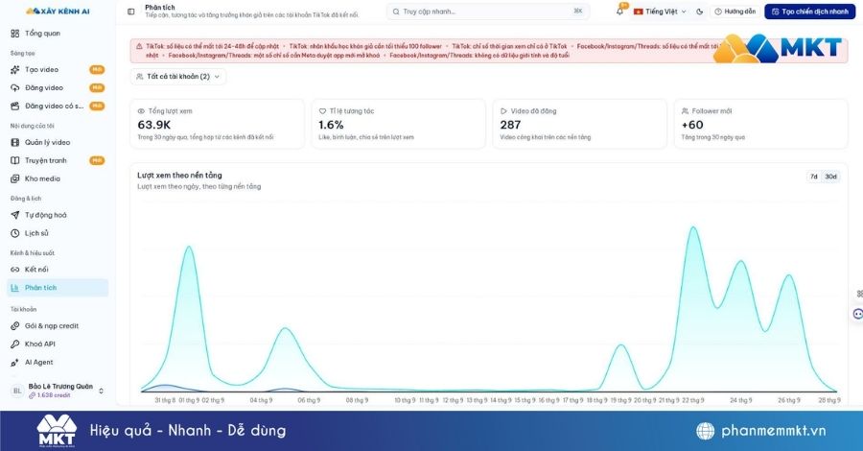Click the Bảo Lê Trương Quân username
The image size is (863, 451).
pyautogui.click(x=60, y=387)
